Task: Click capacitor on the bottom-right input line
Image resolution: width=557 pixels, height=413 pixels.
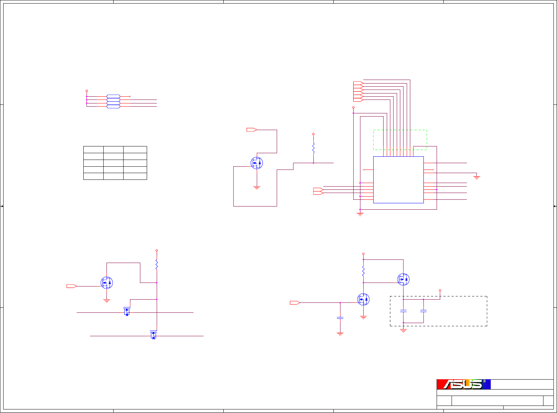Action: pos(340,318)
